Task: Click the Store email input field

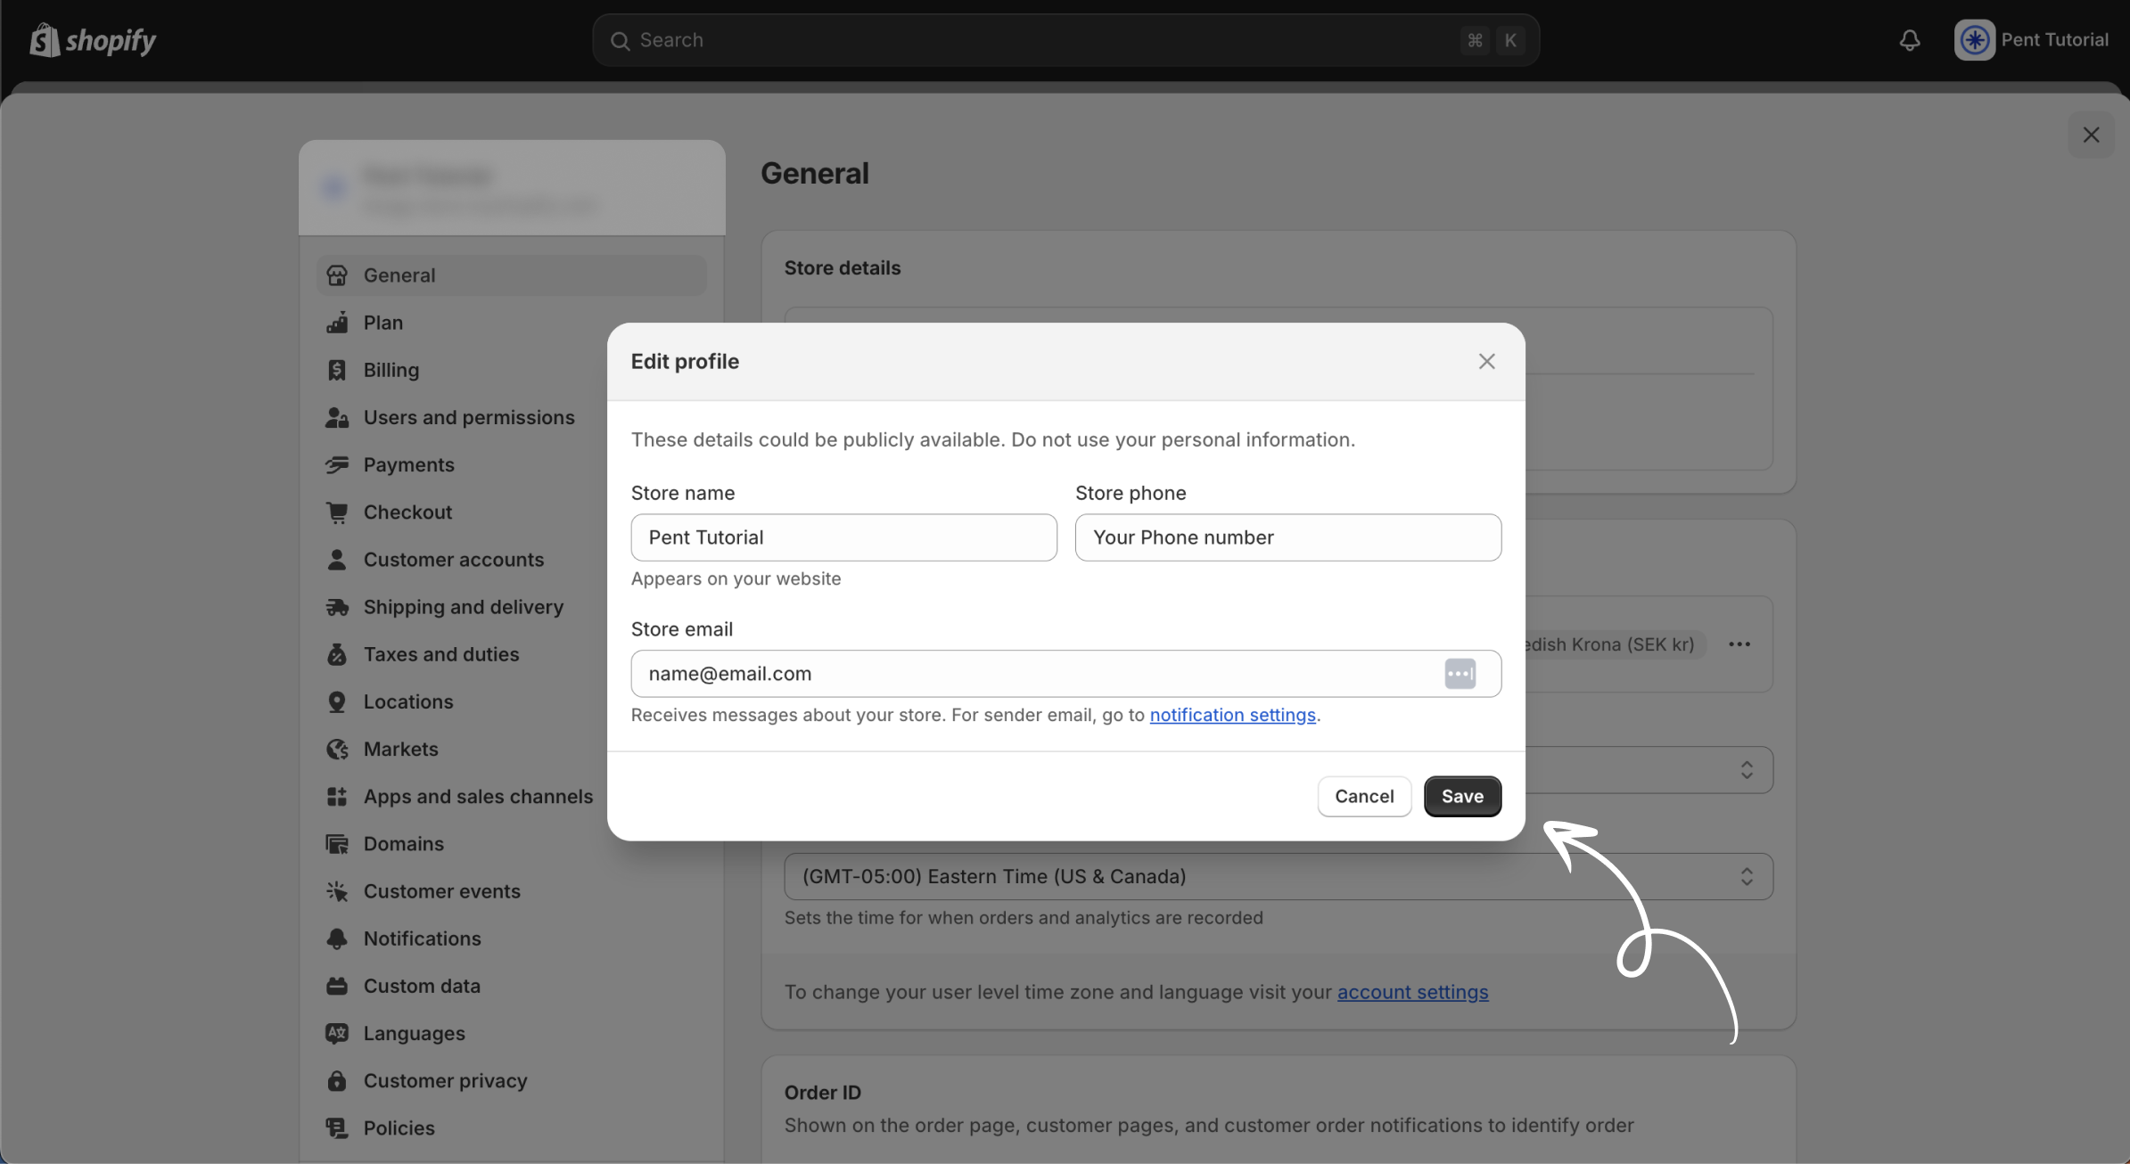Action: click(1065, 674)
